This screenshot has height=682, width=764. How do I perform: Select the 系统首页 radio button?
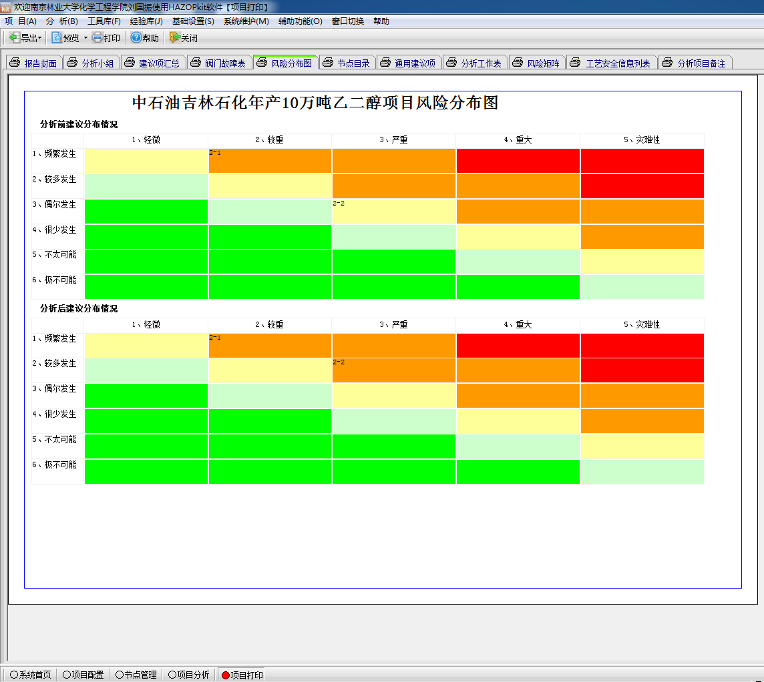pyautogui.click(x=13, y=675)
